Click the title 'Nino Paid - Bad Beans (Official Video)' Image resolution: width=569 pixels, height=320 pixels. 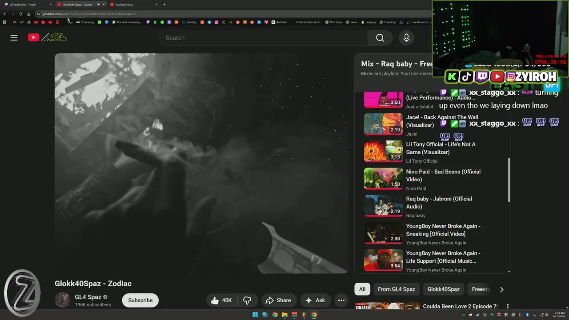click(443, 176)
